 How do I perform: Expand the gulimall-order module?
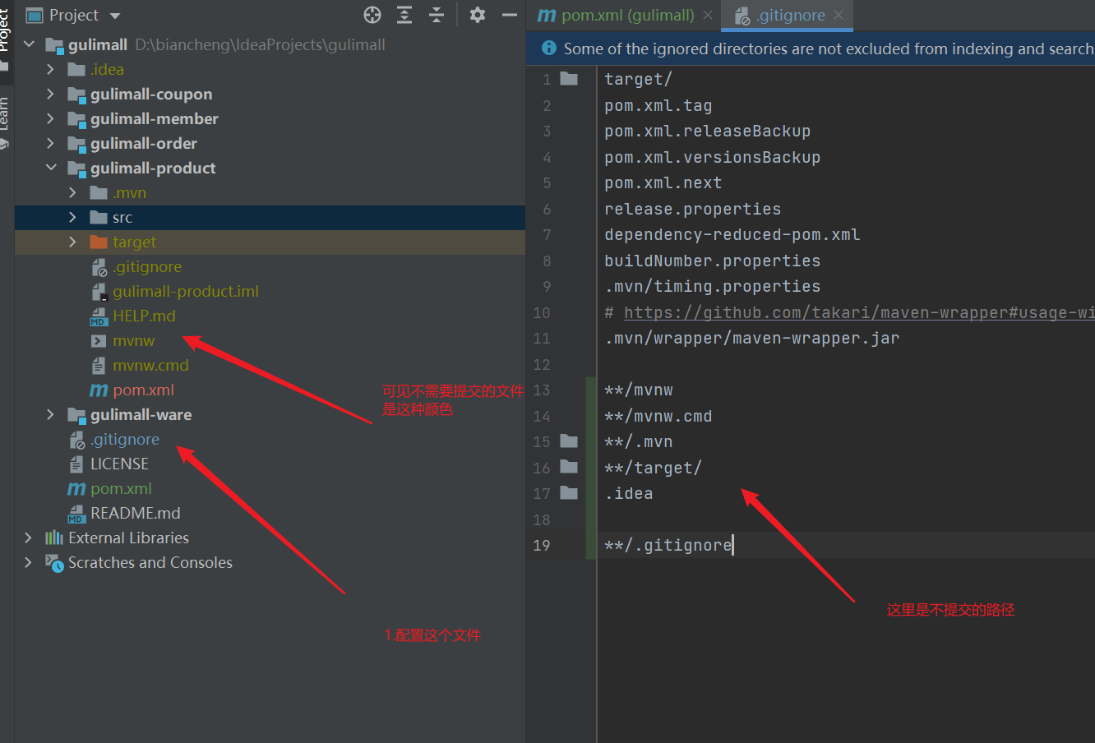tap(50, 143)
